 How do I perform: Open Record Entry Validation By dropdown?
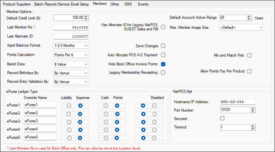pyautogui.click(x=71, y=82)
